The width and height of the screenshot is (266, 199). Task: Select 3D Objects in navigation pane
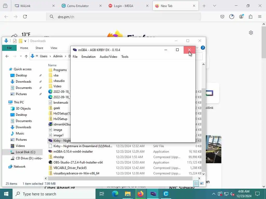pos(23,109)
